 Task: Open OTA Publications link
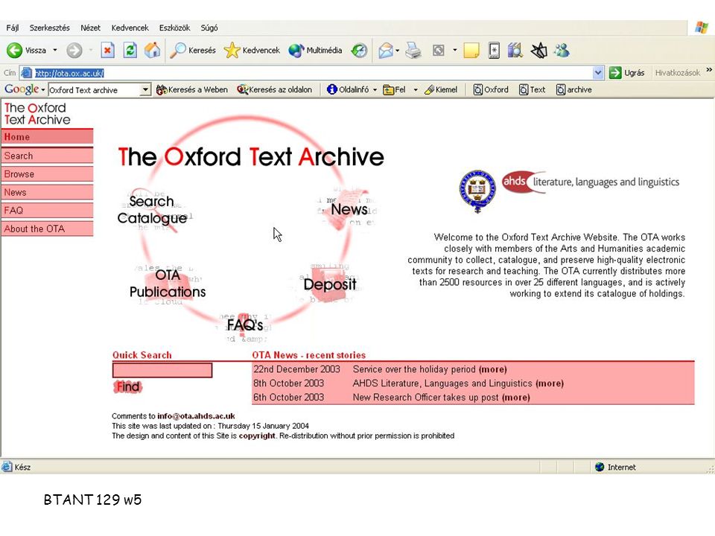(168, 284)
